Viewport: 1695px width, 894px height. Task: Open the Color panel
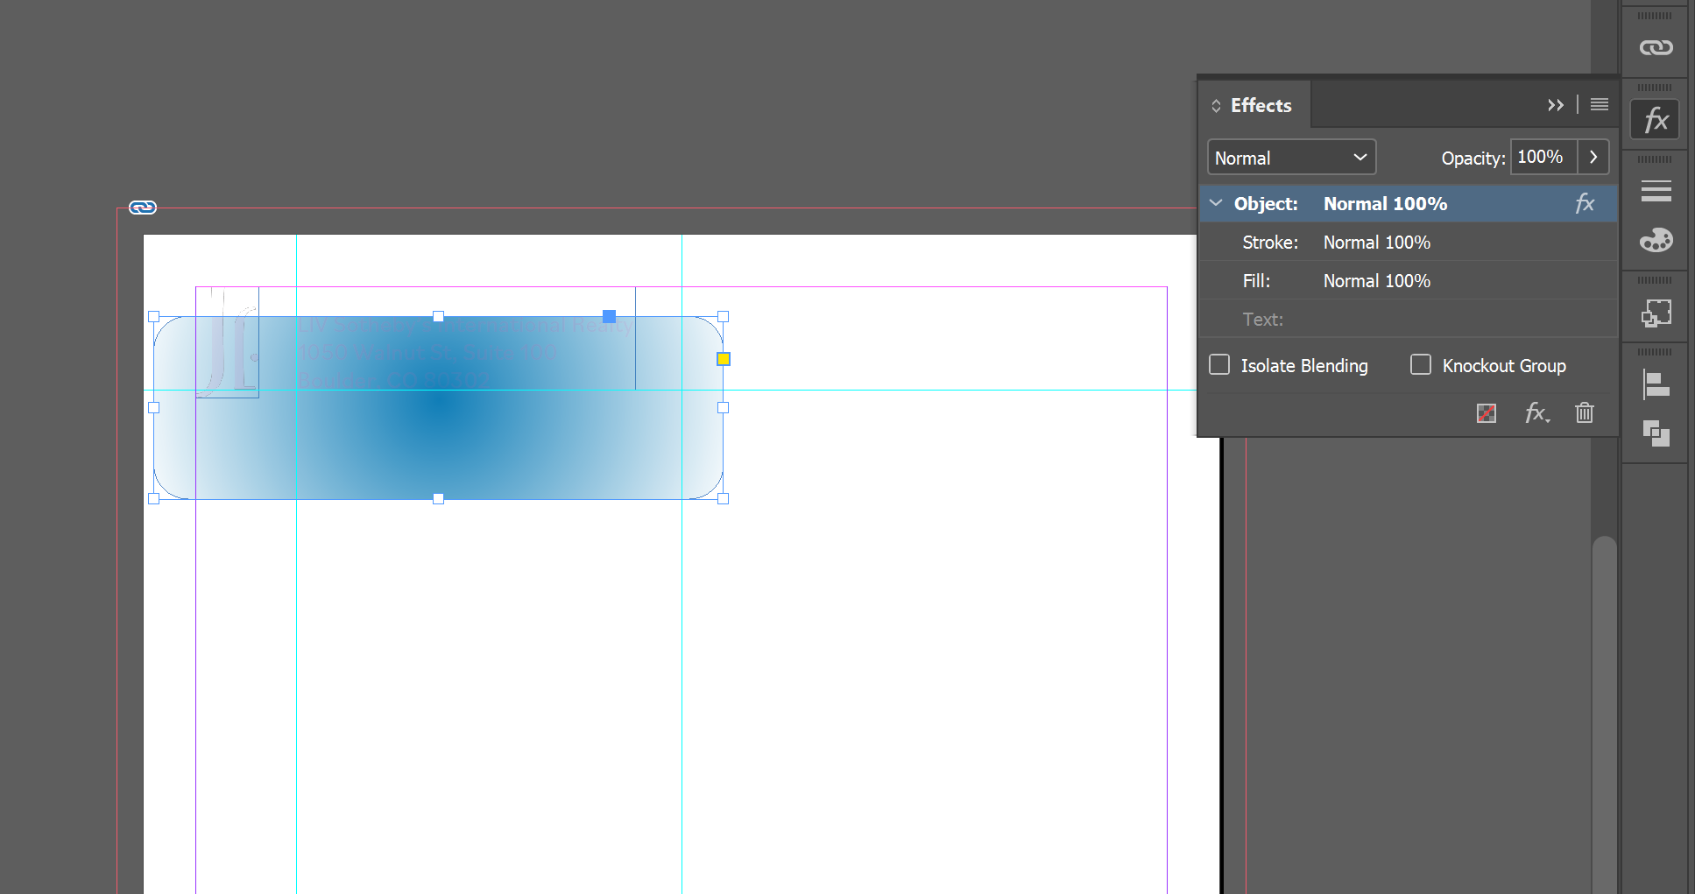click(1656, 240)
